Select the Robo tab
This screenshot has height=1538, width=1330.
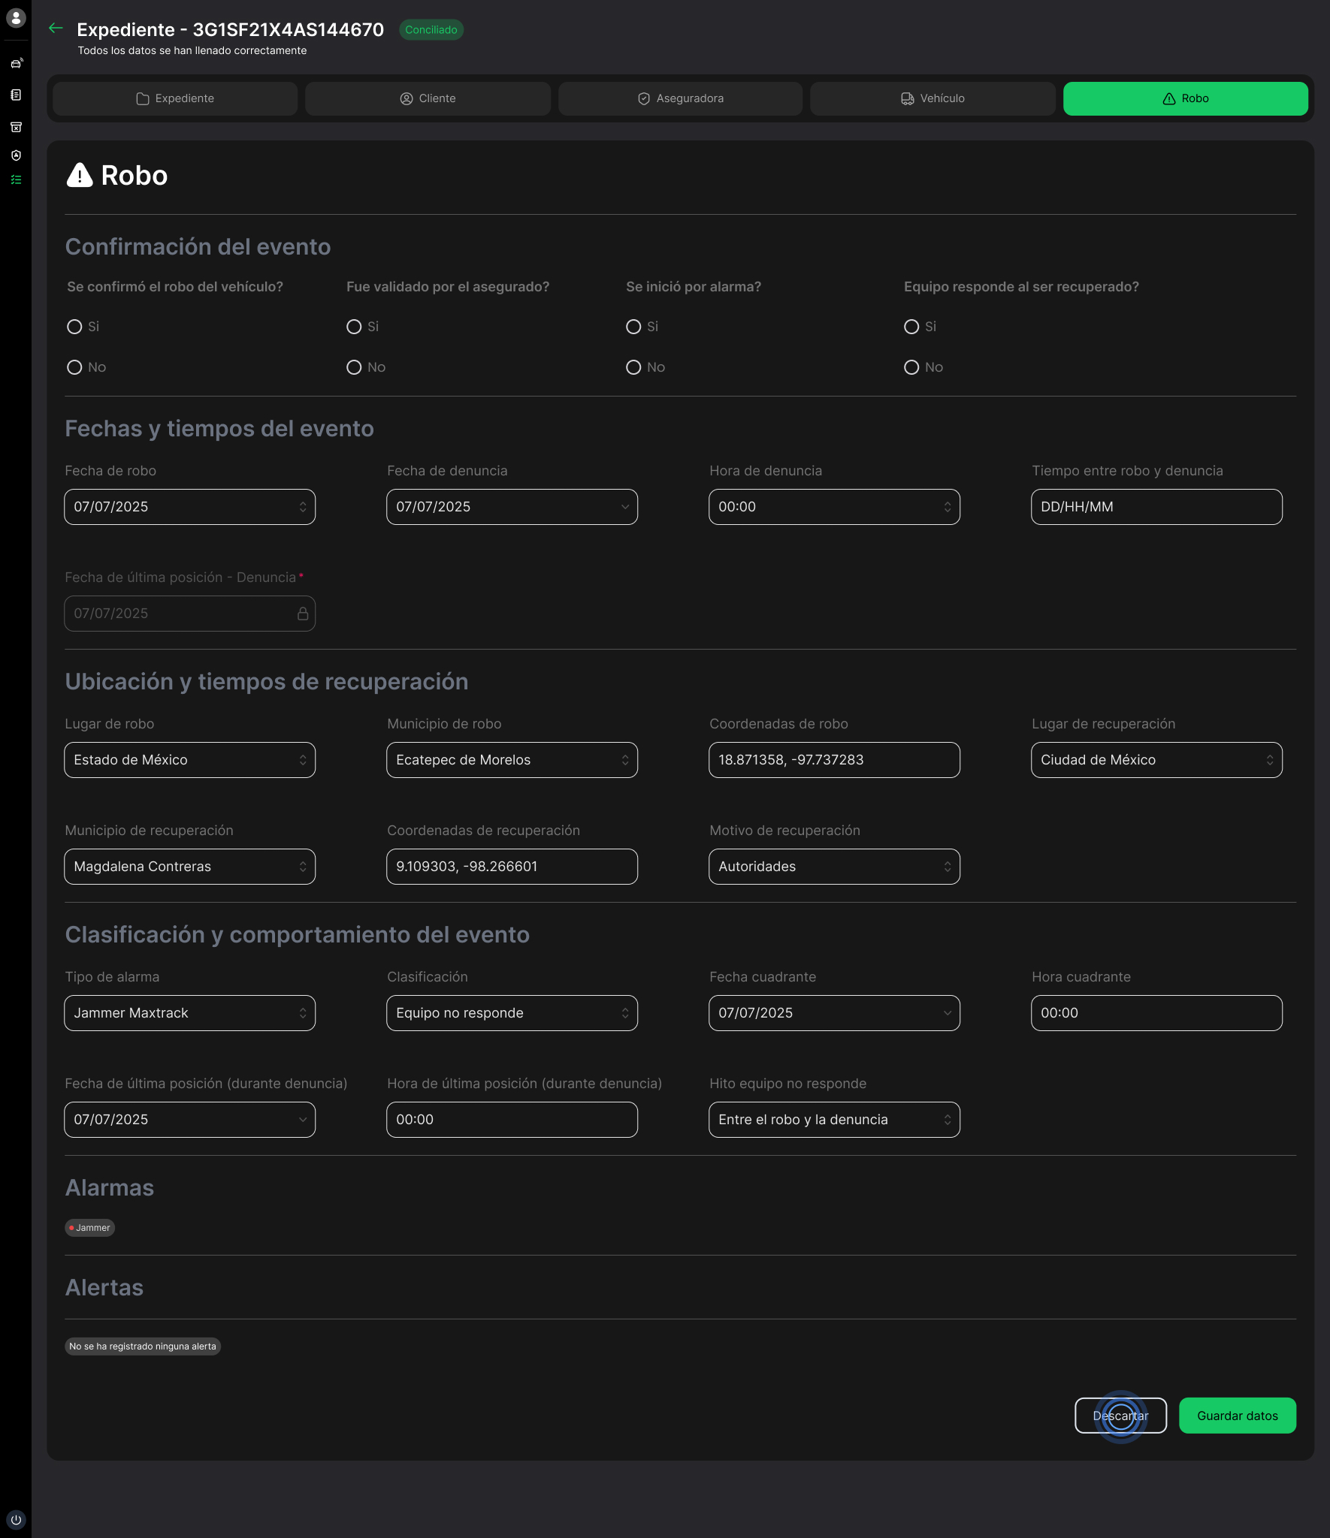tap(1185, 98)
